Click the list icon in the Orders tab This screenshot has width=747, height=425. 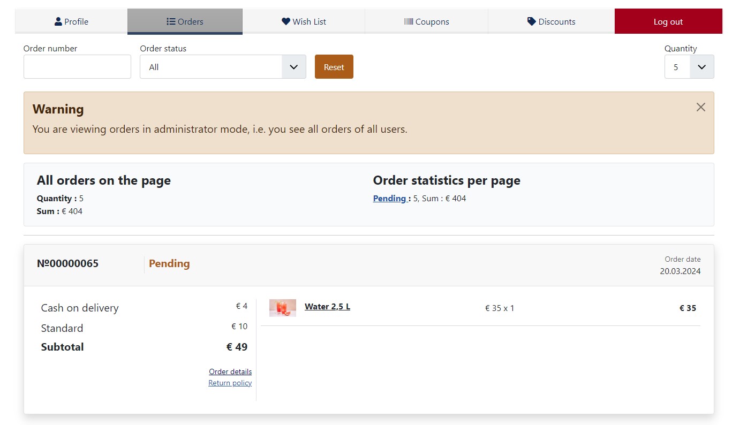[171, 21]
